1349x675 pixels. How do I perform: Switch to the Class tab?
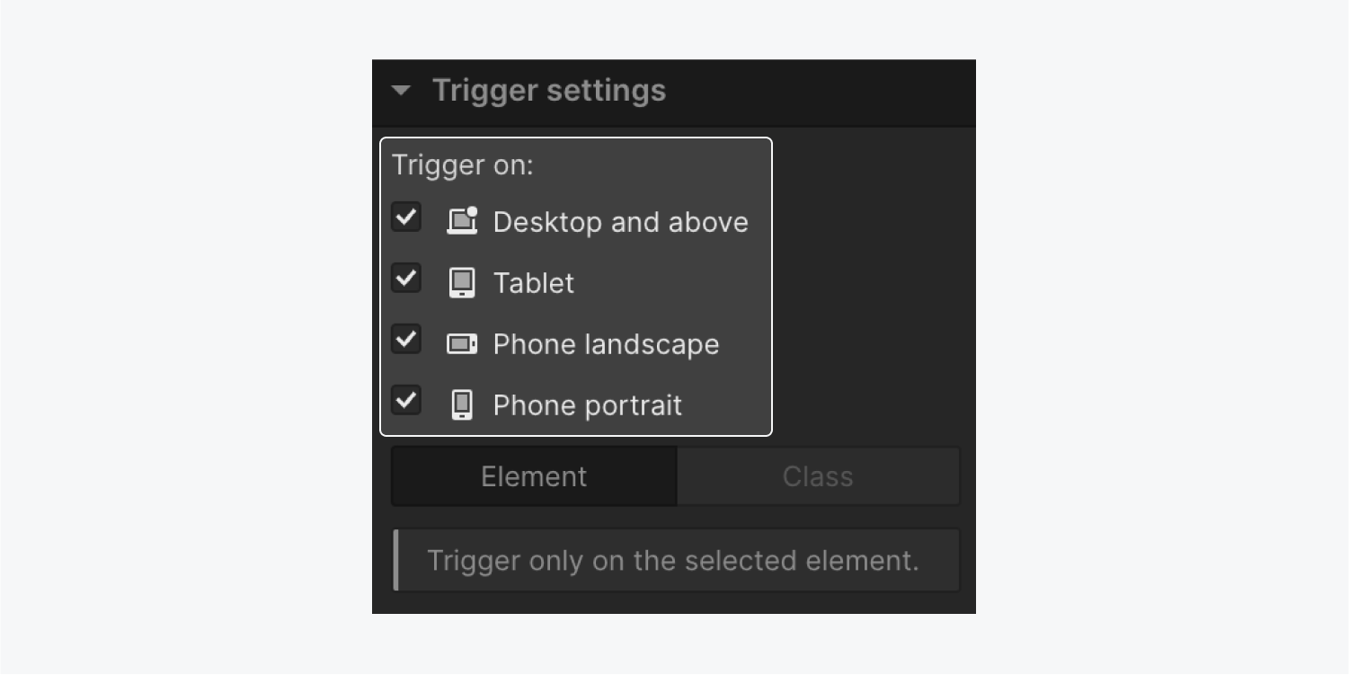[x=818, y=475]
